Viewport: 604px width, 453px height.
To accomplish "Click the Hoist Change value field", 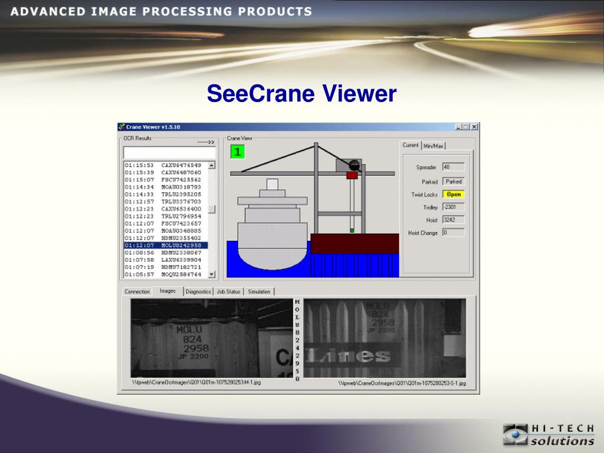I will click(454, 232).
